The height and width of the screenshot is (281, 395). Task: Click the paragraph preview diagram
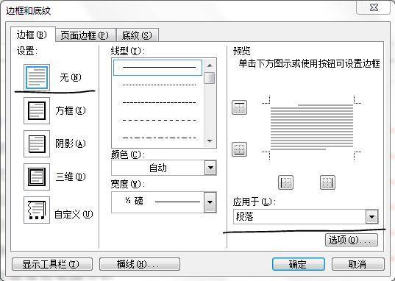[312, 127]
